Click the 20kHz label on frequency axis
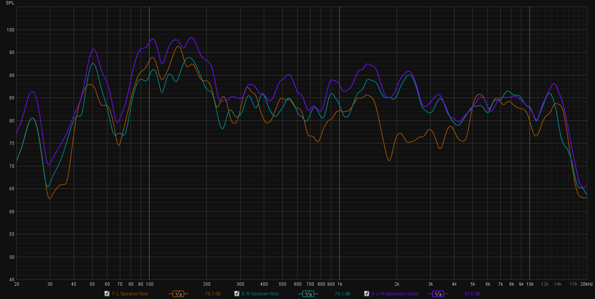595x299 pixels. coord(586,284)
